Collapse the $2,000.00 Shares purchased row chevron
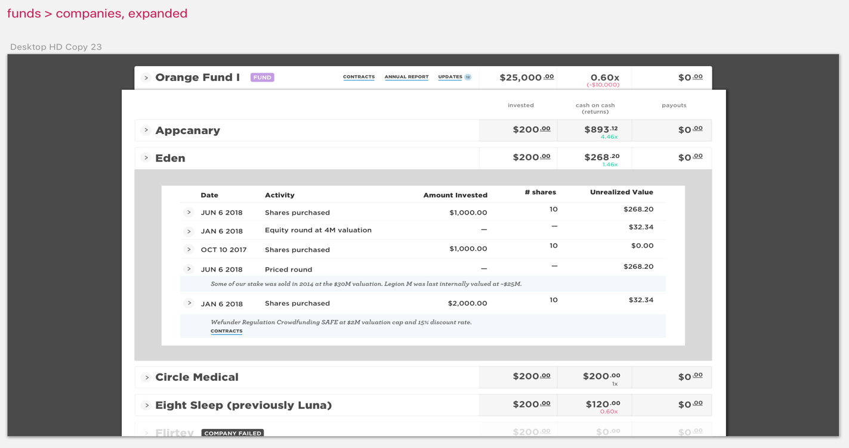This screenshot has width=849, height=448. [x=189, y=303]
